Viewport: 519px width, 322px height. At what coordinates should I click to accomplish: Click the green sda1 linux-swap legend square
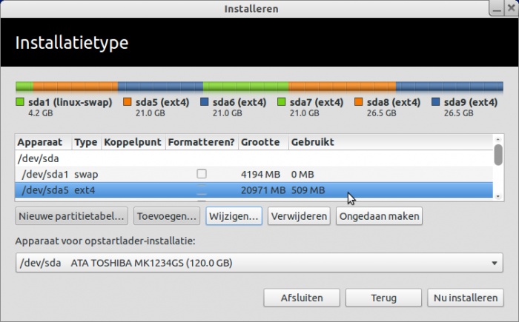click(x=20, y=102)
